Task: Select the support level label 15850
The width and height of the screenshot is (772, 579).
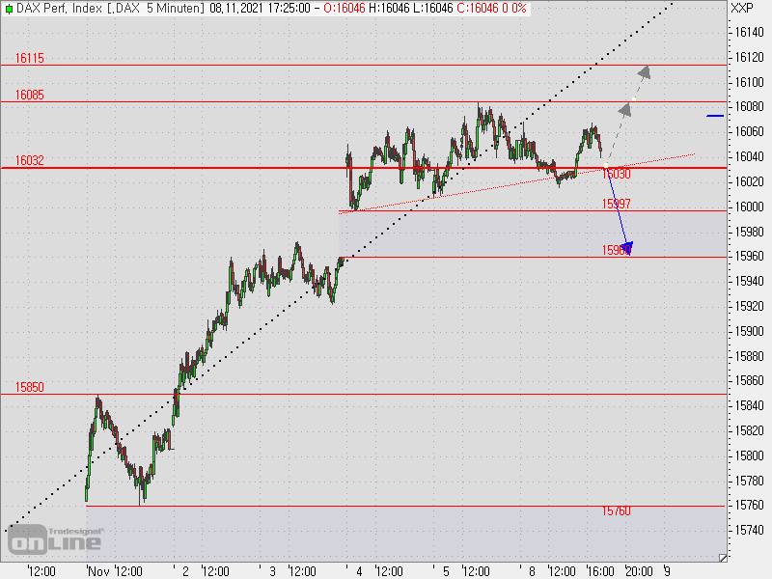Action: click(x=29, y=387)
